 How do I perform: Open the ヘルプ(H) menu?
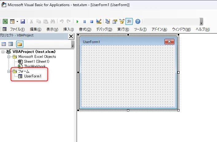pos(203,29)
